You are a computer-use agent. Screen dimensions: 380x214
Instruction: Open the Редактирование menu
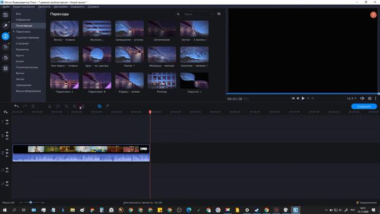tap(24, 7)
